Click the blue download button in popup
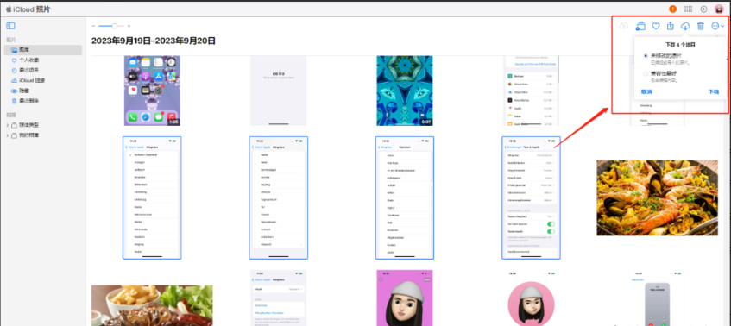 (714, 91)
